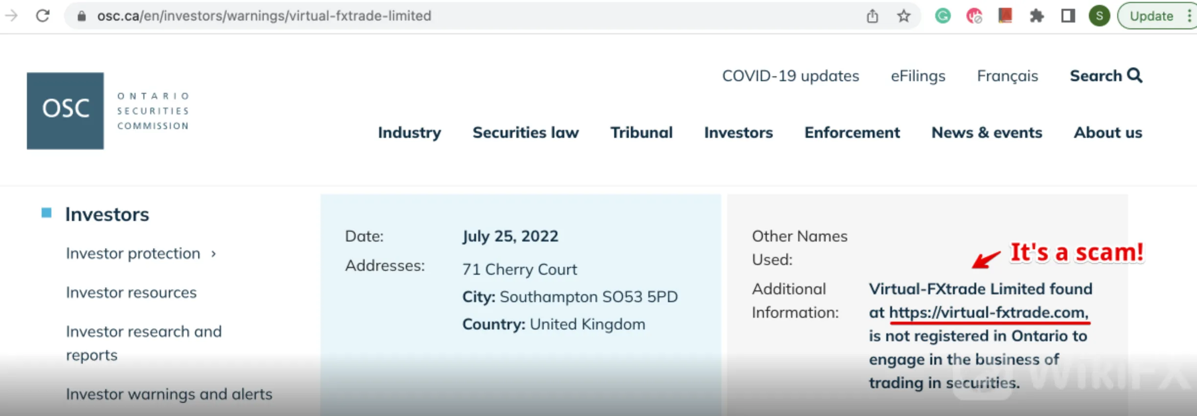Click the Update button in browser toolbar
Image resolution: width=1197 pixels, height=416 pixels.
1151,16
